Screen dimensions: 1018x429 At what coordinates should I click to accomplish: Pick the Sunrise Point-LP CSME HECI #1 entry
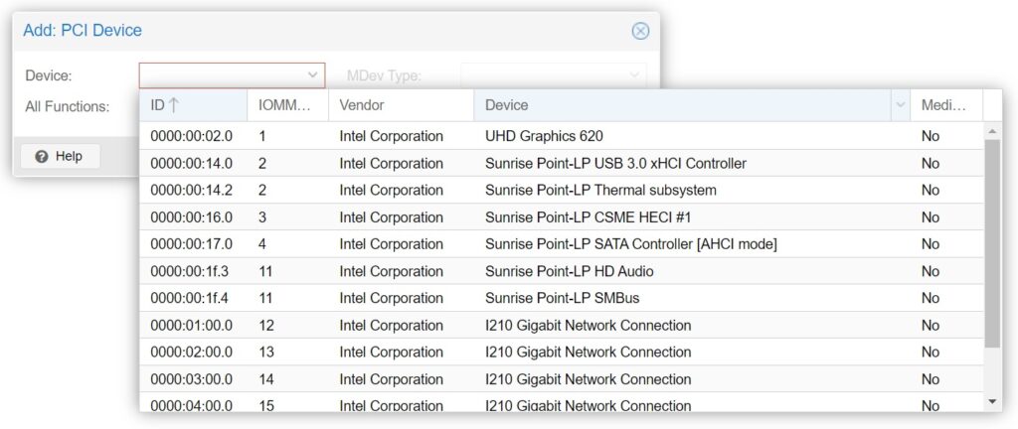pyautogui.click(x=563, y=217)
